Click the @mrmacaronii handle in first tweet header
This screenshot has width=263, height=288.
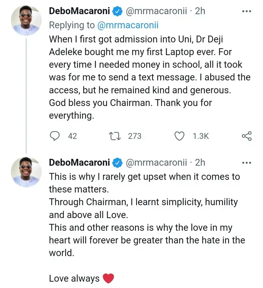156,12
